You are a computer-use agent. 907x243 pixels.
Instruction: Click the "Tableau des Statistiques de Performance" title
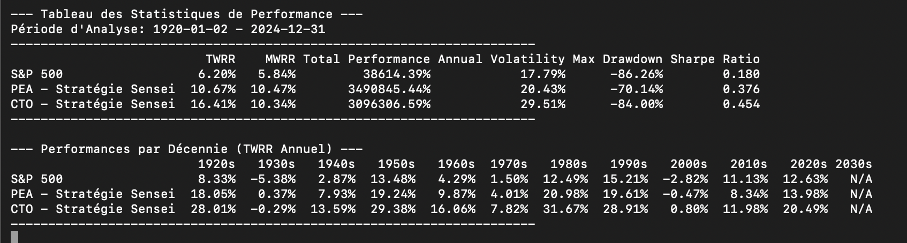tap(186, 14)
